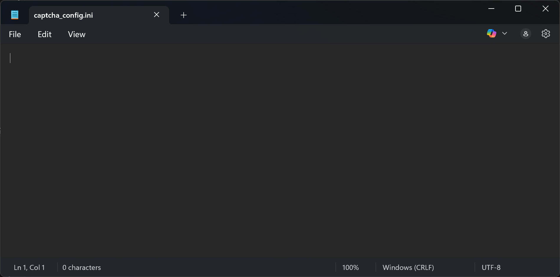Screen dimensions: 560x277
Task: Click the Notepad app icon in title bar
Action: (15, 15)
